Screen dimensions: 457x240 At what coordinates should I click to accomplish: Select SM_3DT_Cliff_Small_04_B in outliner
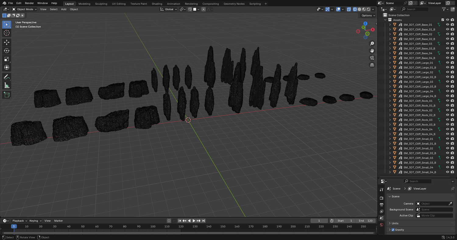420,172
